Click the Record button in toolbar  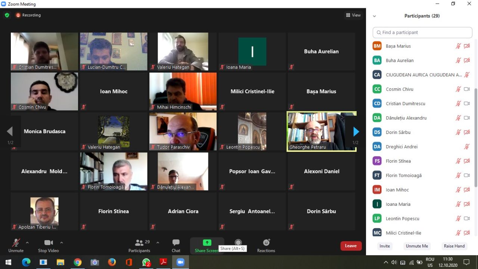[x=238, y=243]
